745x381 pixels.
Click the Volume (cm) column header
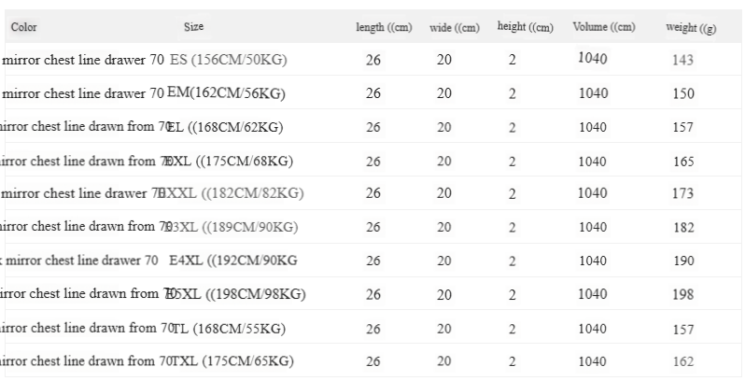pyautogui.click(x=604, y=27)
